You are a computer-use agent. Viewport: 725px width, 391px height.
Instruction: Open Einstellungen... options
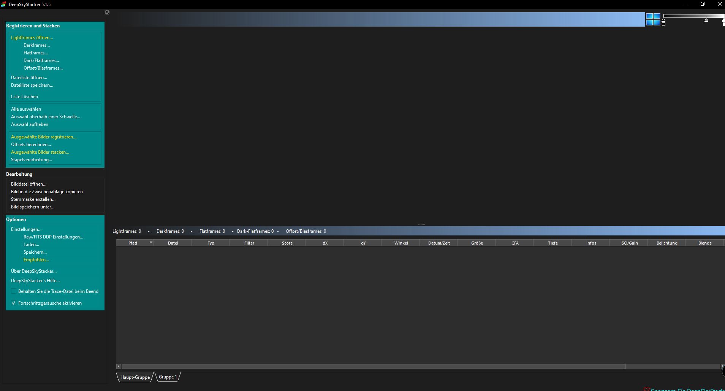coord(26,229)
